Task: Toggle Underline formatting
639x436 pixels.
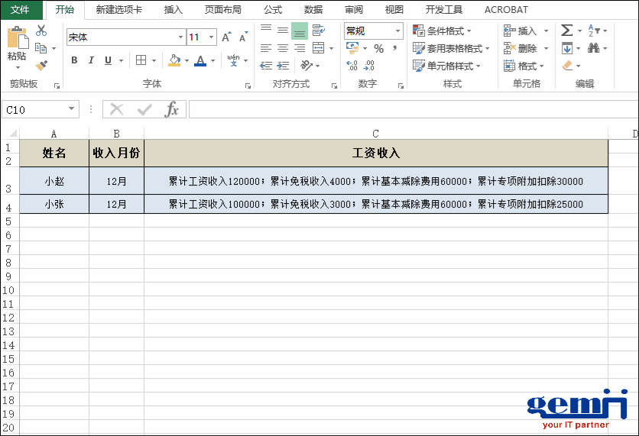Action: click(x=108, y=60)
